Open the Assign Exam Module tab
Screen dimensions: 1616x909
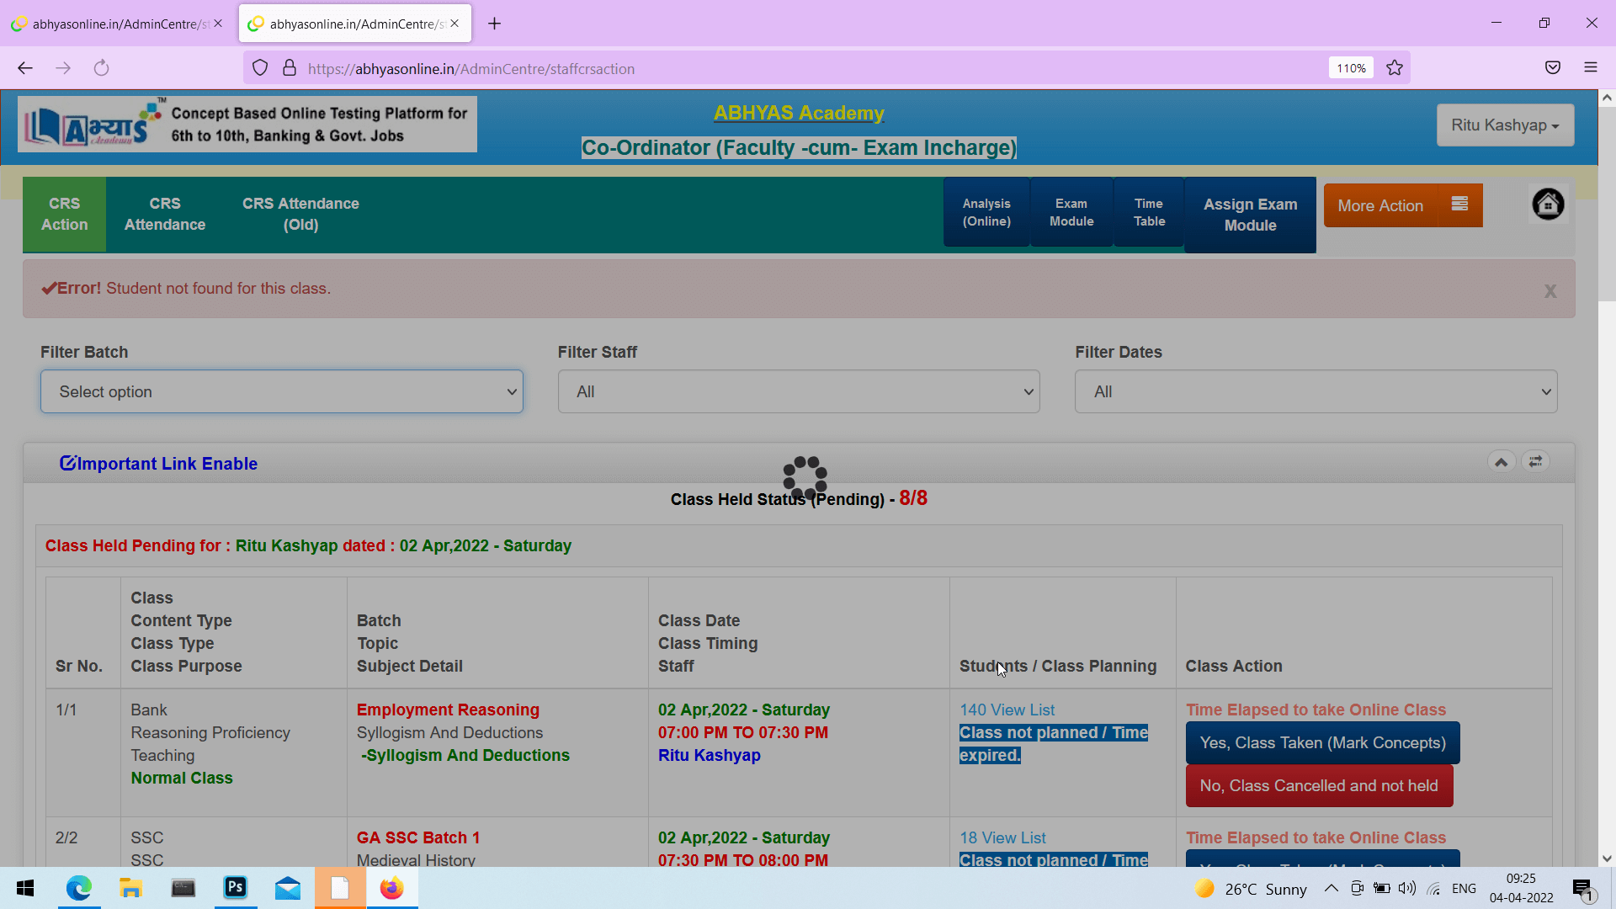tap(1249, 215)
